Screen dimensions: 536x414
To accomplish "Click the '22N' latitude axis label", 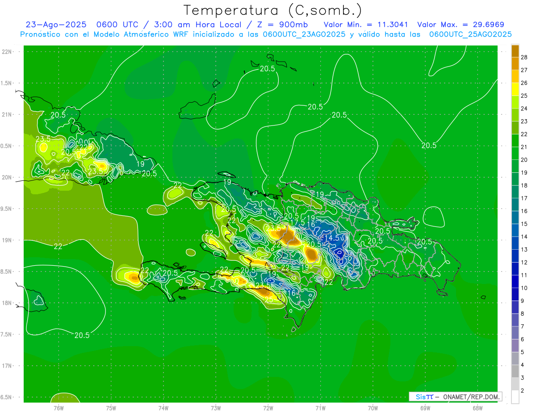I will pos(7,52).
